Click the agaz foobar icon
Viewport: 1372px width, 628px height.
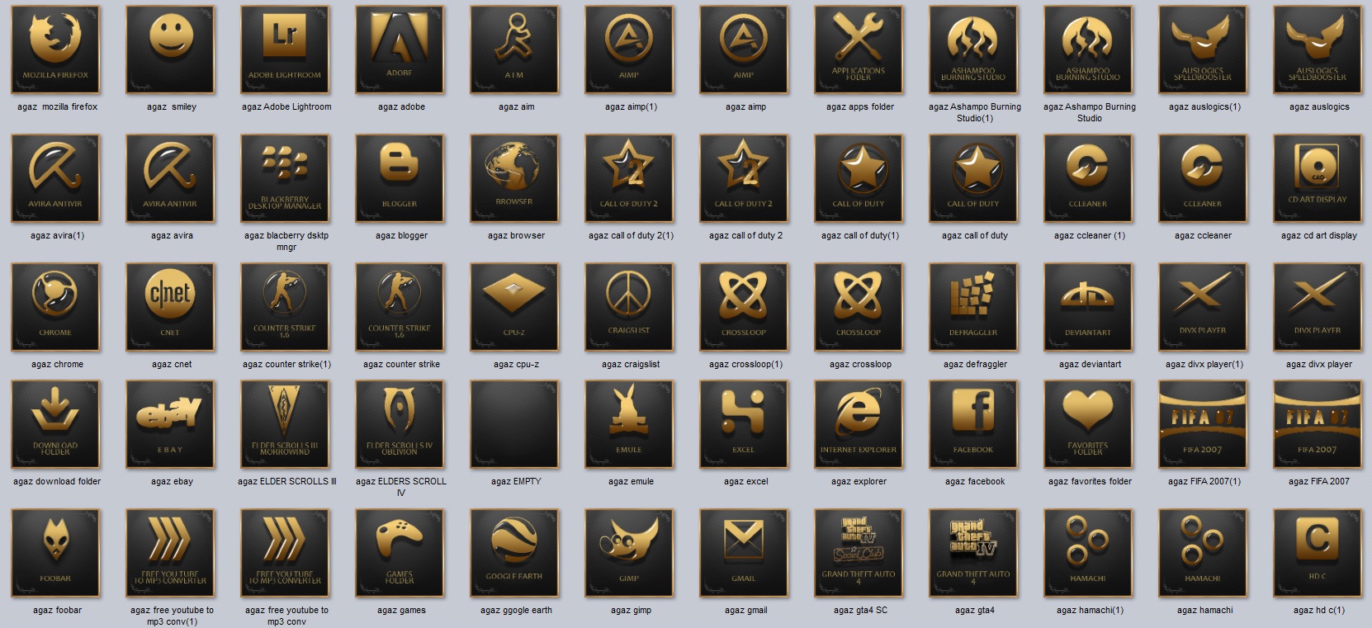pos(56,553)
